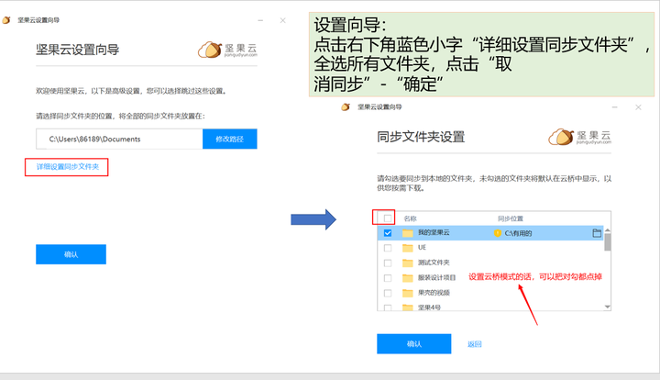The height and width of the screenshot is (380, 660).
Task: Click the folder icon of 果壳的视频
Action: (407, 293)
